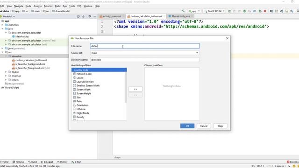299x168 pixels.
Task: Select MainActivity in project tree
Action: (x=22, y=36)
